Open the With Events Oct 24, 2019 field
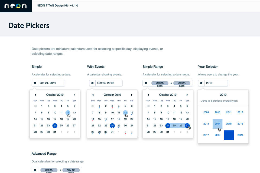Viewport: 260px width, 173px height. click(109, 83)
